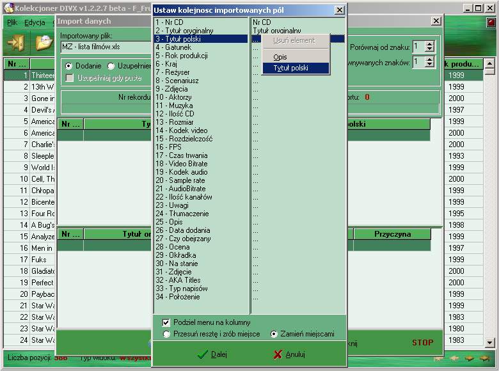Image resolution: width=499 pixels, height=371 pixels.
Task: Open the Edycja menu
Action: point(35,22)
